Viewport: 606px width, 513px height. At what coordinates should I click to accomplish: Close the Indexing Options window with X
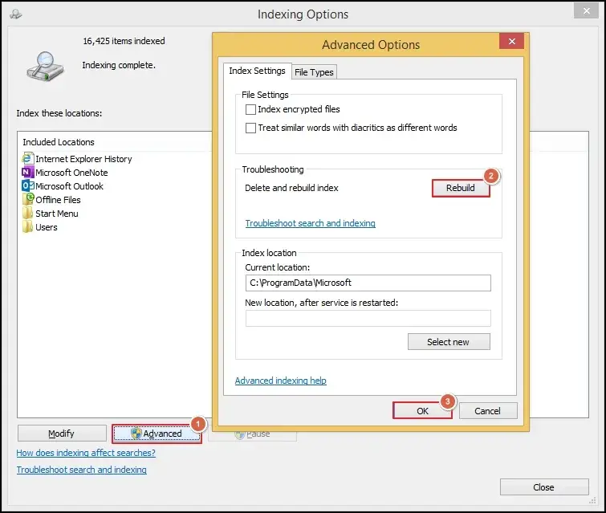[586, 10]
